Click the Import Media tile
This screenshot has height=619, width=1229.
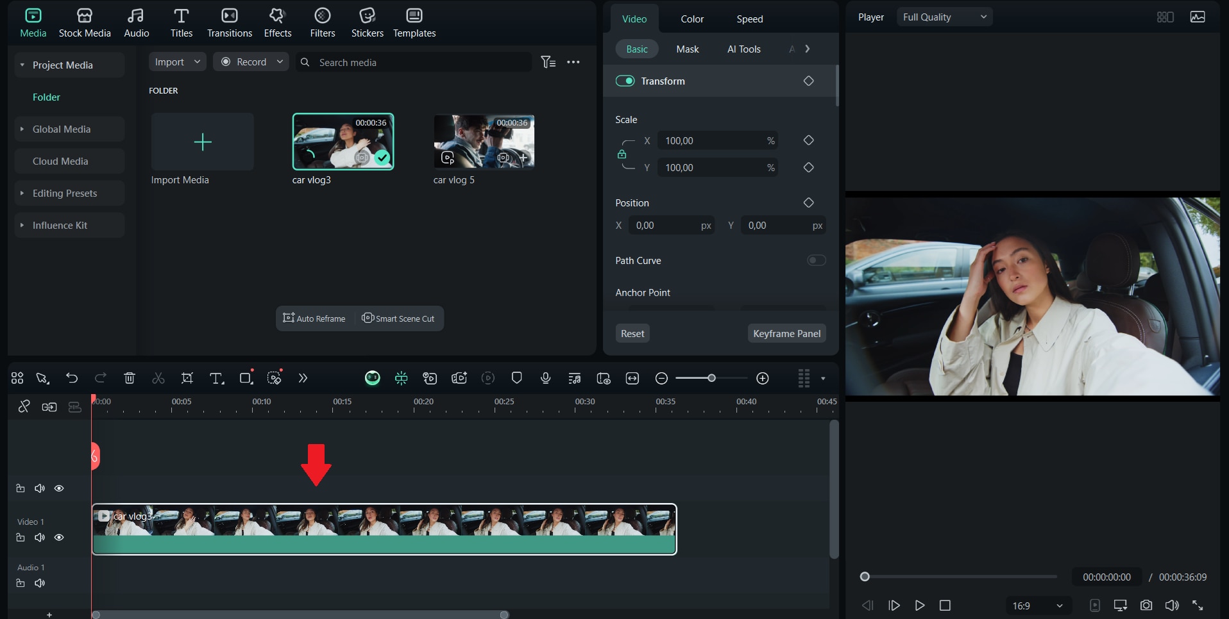(203, 142)
